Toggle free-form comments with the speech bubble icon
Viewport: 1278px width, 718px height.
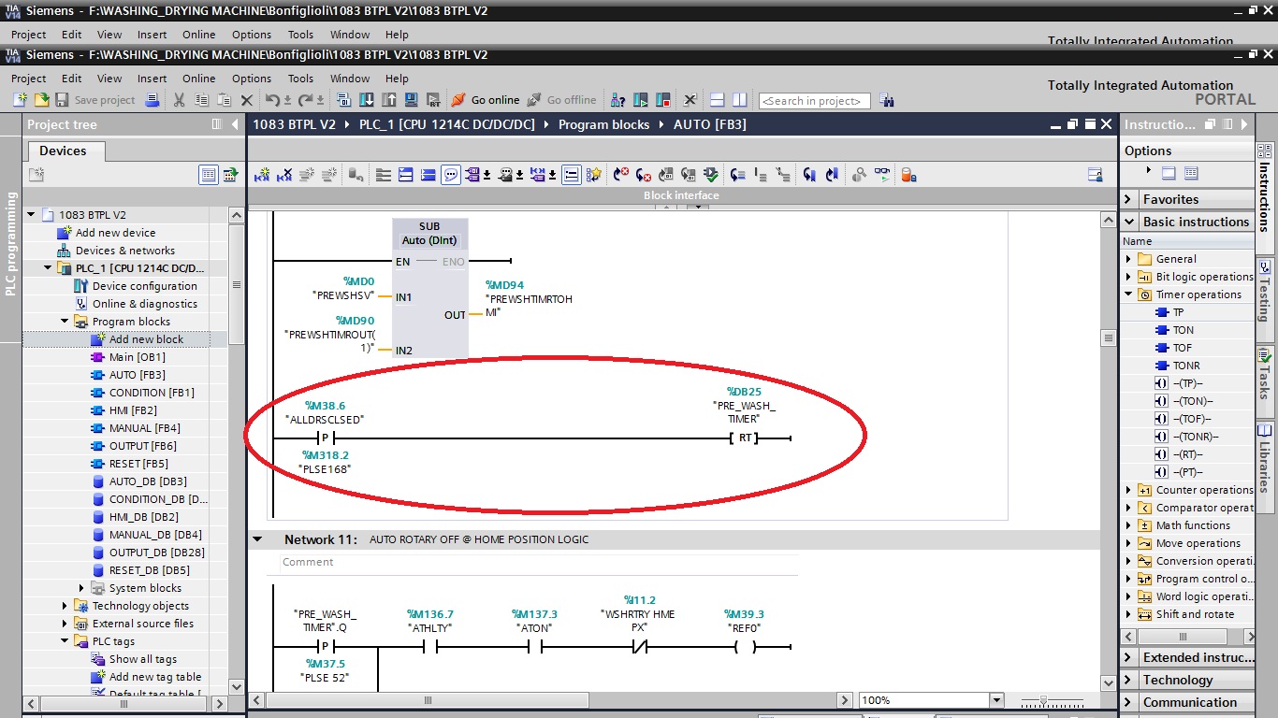point(451,174)
